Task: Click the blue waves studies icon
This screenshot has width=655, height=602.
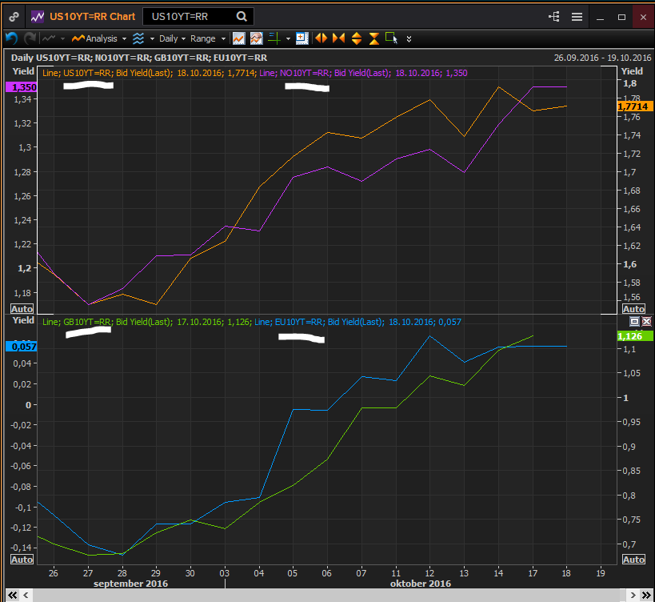Action: tap(138, 38)
